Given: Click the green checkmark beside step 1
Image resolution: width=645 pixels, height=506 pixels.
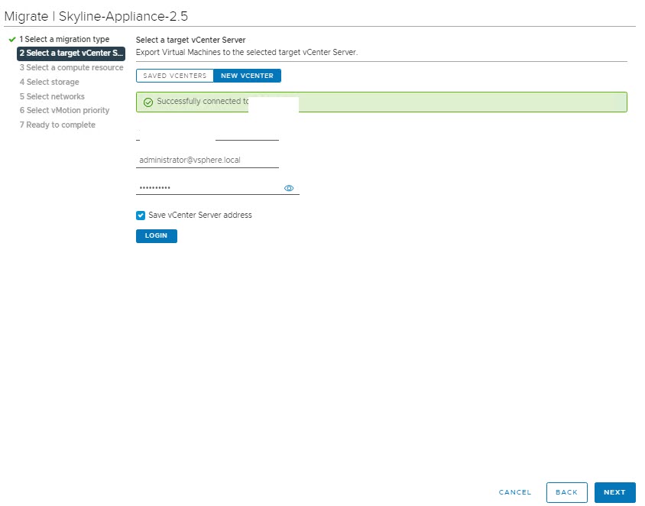Looking at the screenshot, I should coord(11,39).
